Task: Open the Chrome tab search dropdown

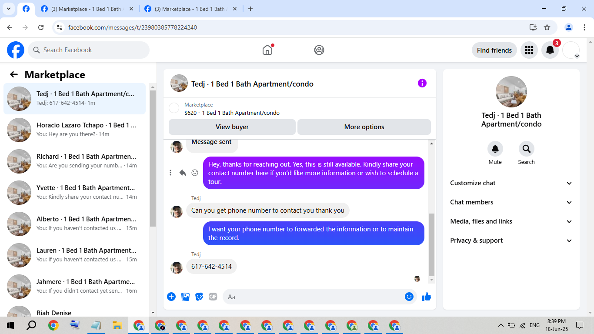Action: (x=8, y=9)
